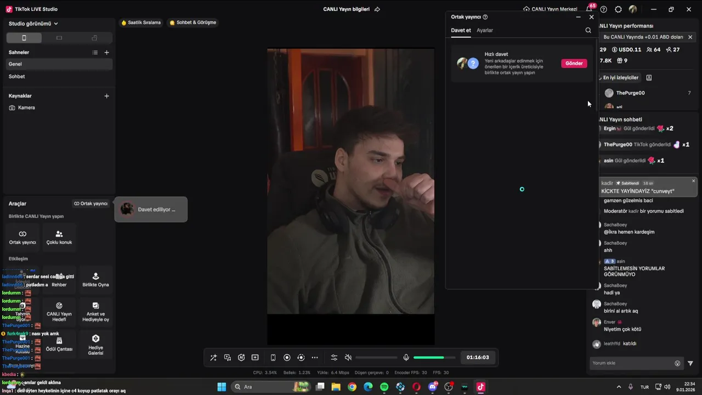Switch to the Davet et tab
The height and width of the screenshot is (395, 702).
coord(461,30)
